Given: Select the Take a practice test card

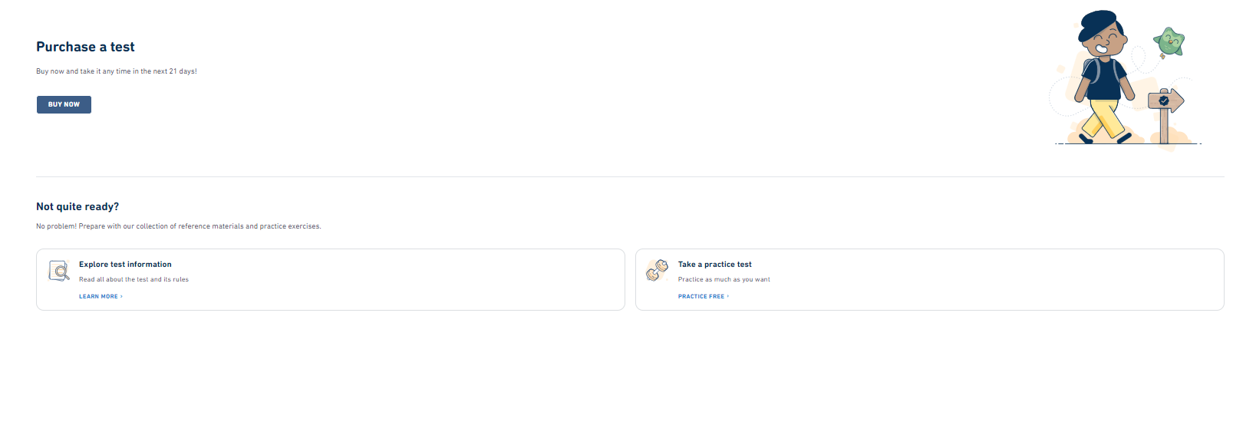Looking at the screenshot, I should 930,279.
